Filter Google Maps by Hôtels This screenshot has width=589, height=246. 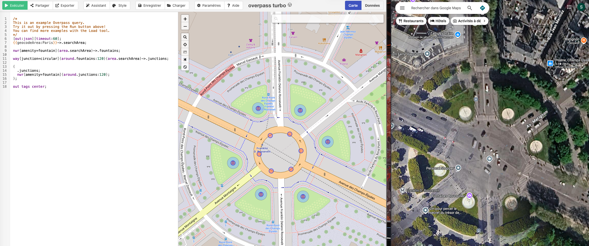(x=438, y=21)
